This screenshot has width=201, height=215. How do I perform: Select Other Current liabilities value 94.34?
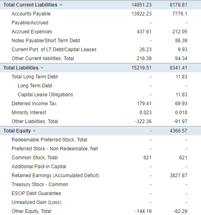coord(181,59)
